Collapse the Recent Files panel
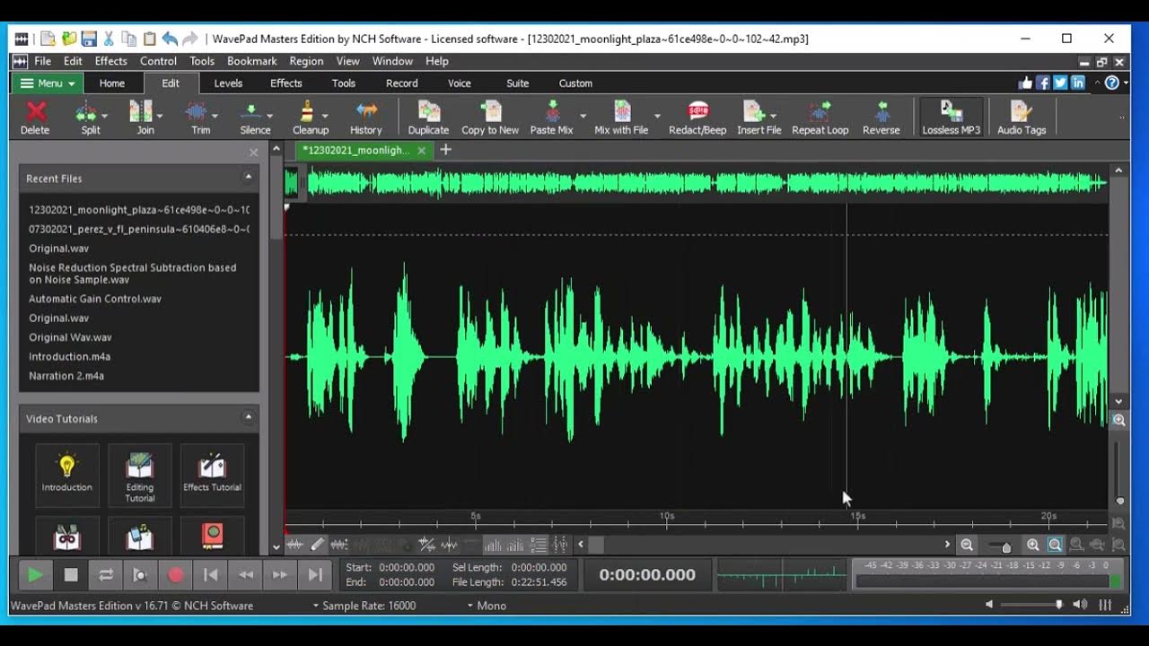 pos(248,178)
